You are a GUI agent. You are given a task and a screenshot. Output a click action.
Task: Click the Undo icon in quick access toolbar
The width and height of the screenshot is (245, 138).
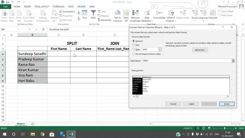pos(12,2)
